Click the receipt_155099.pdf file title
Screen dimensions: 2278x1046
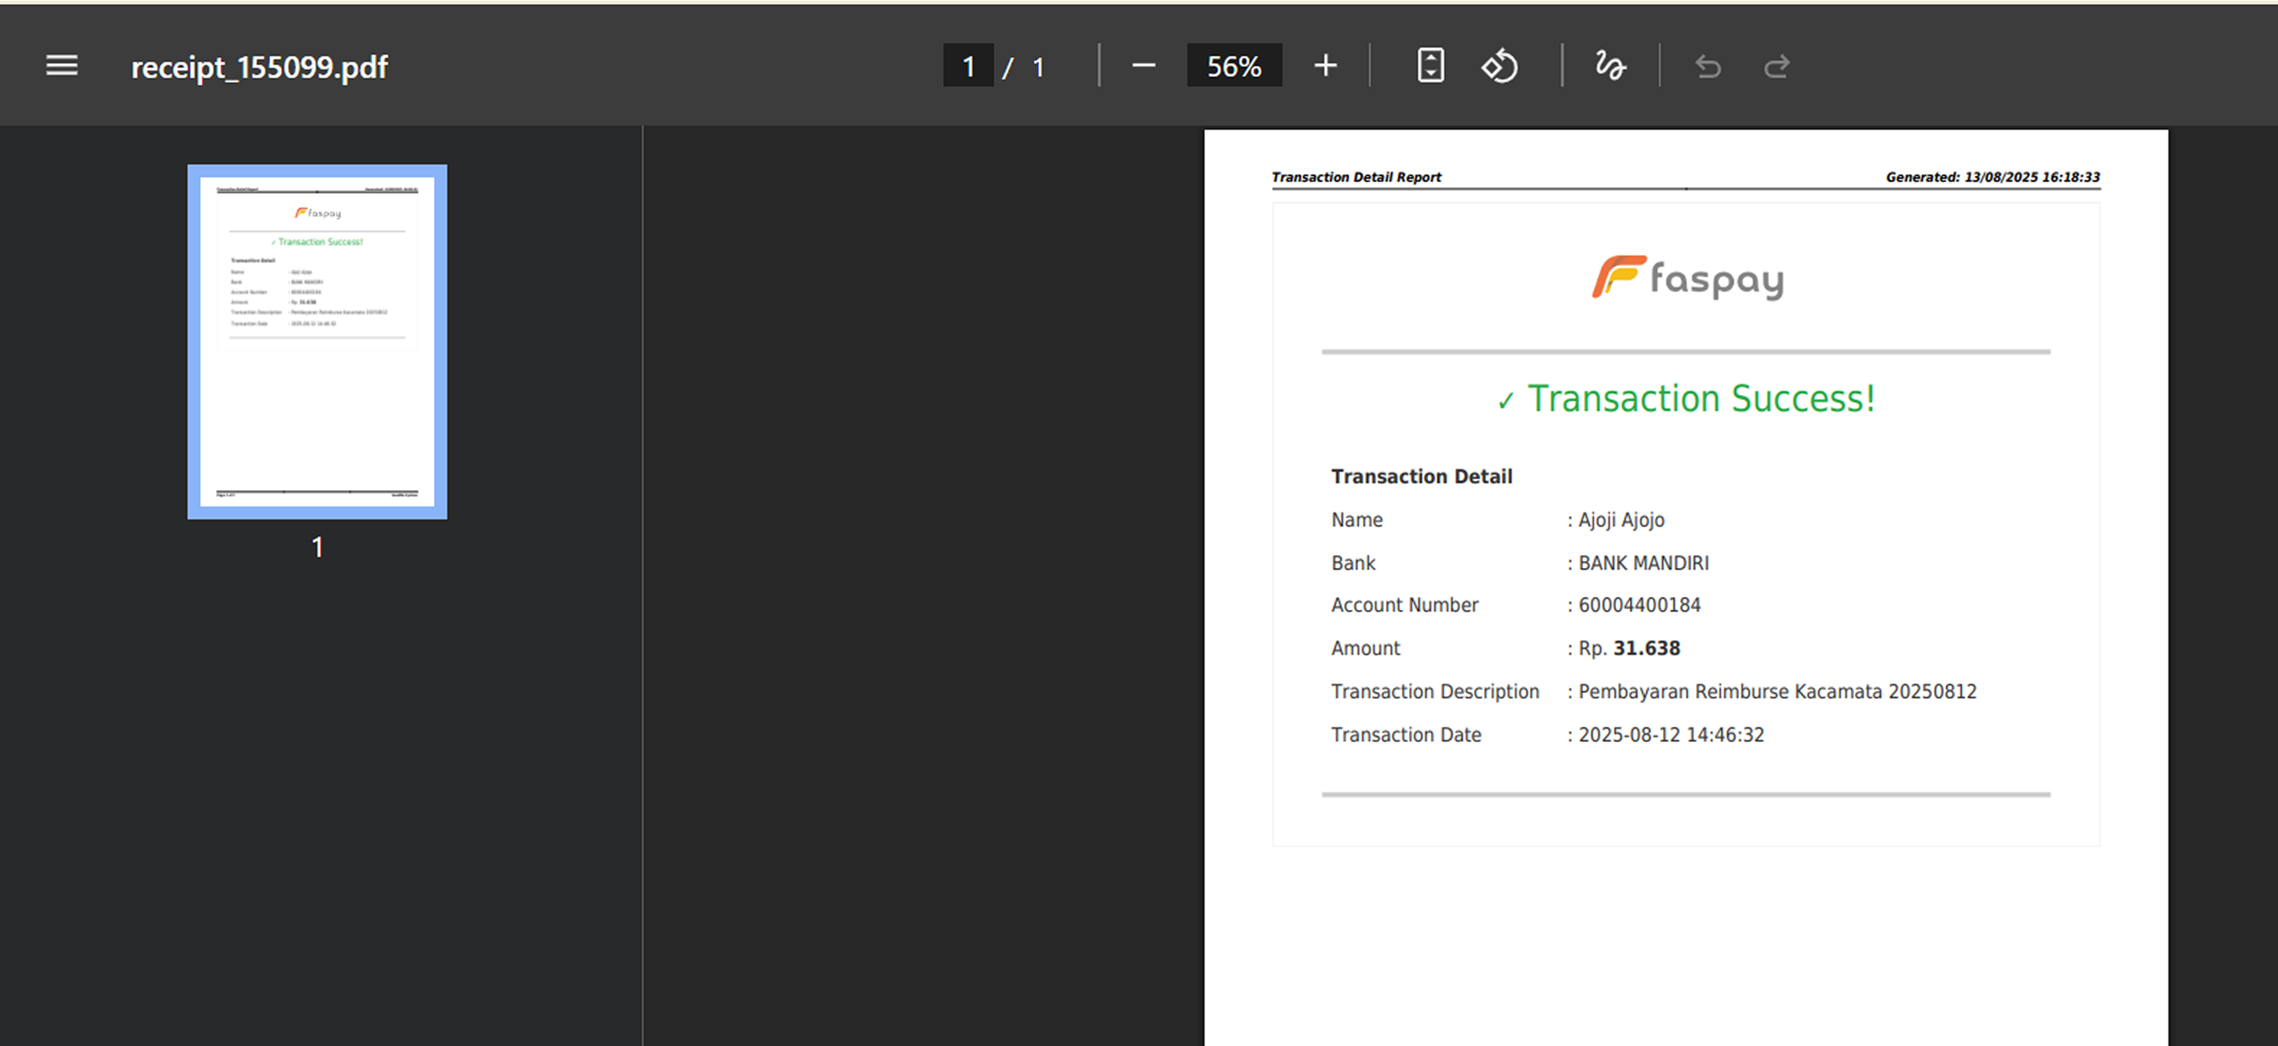point(259,67)
